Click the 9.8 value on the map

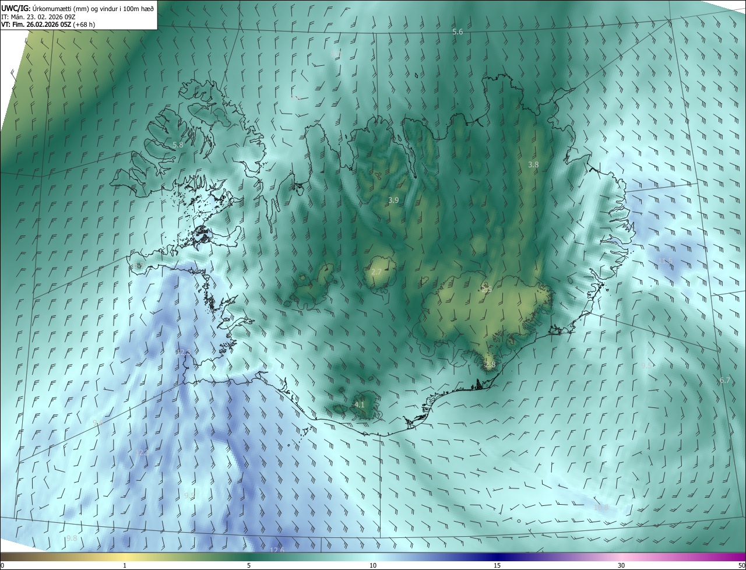72,539
